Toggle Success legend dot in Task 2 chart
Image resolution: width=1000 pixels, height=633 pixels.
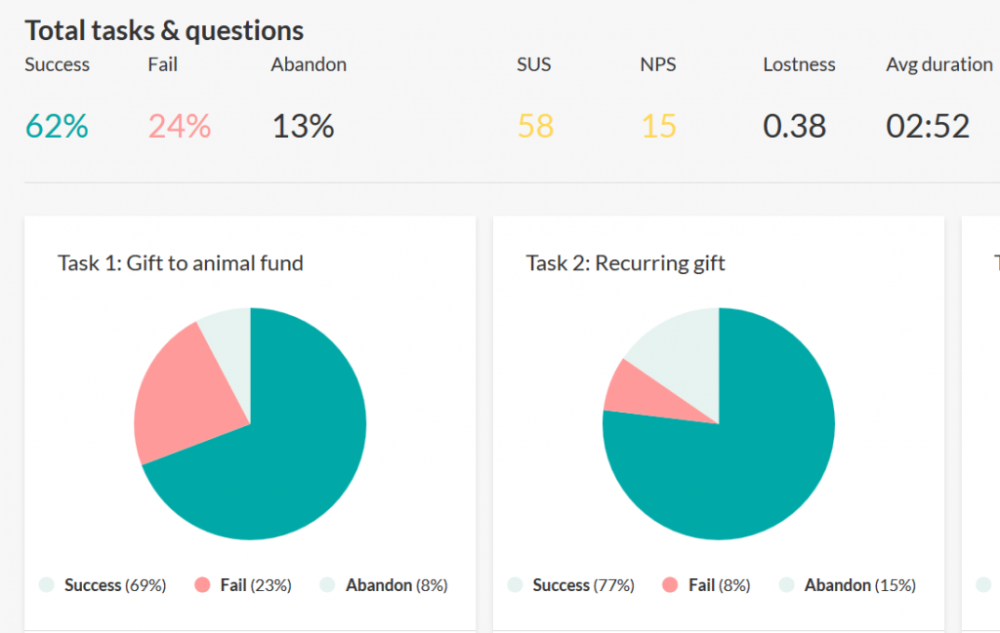click(x=516, y=584)
